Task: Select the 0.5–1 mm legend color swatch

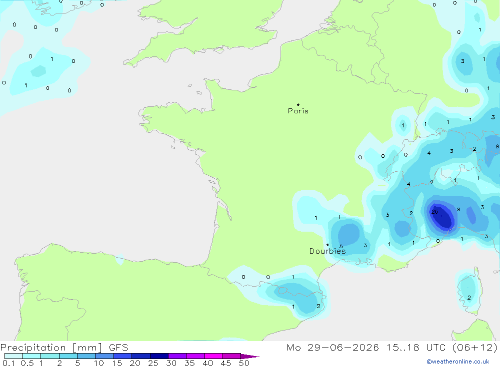Action: [32, 356]
